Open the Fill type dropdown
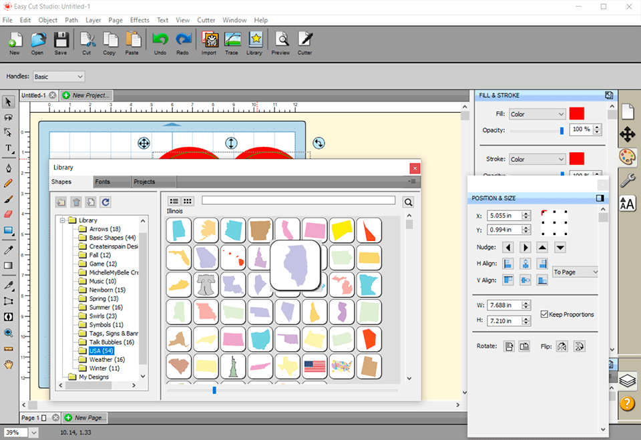Image resolution: width=641 pixels, height=440 pixels. tap(537, 114)
